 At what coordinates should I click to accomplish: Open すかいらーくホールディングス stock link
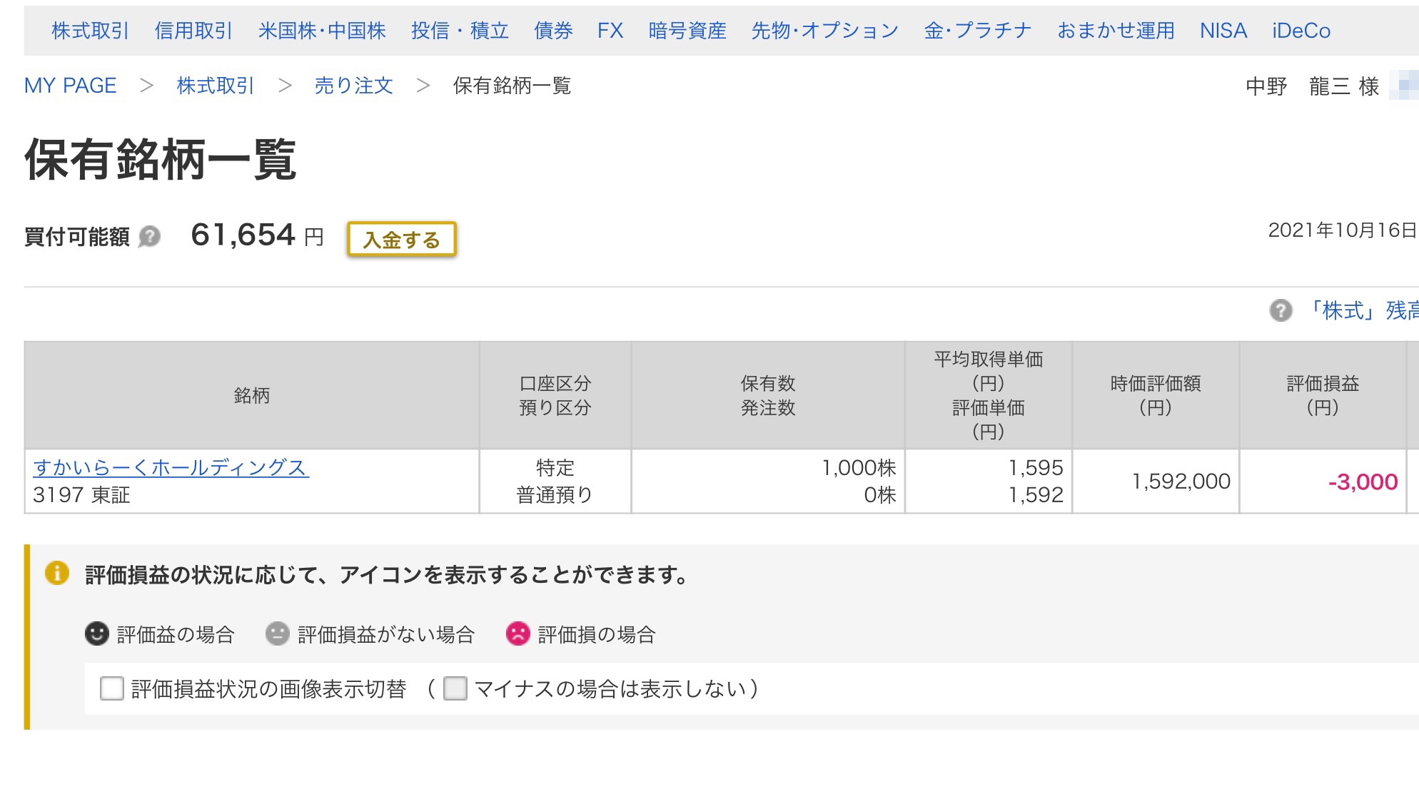(x=171, y=467)
